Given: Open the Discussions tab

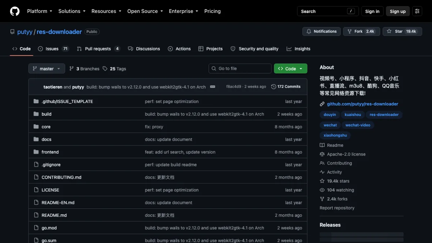Looking at the screenshot, I should 144,49.
